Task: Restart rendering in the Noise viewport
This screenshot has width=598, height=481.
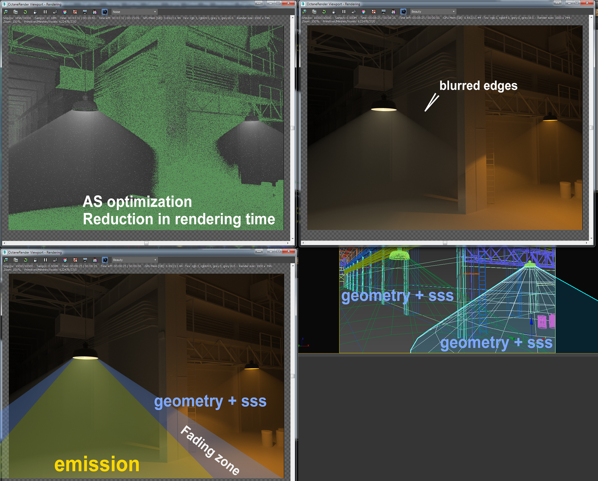Action: tap(25, 12)
